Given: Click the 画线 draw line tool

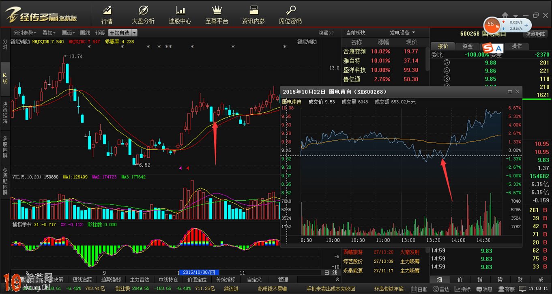Looking at the screenshot, I should click(x=85, y=33).
